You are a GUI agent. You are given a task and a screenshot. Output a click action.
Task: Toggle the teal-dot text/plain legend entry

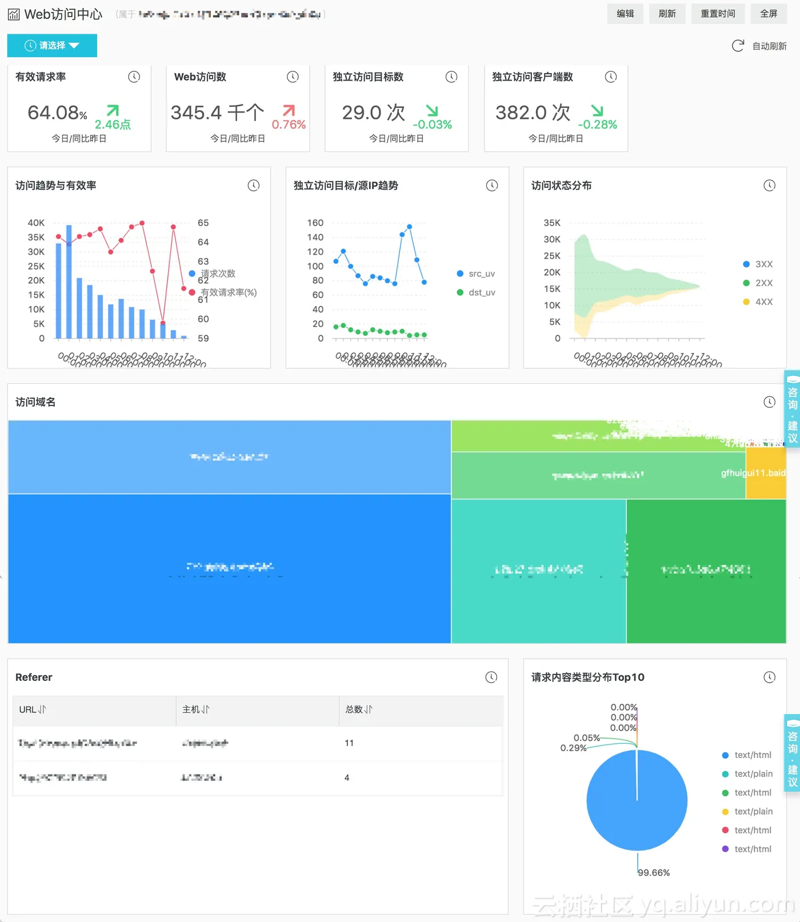click(x=747, y=774)
